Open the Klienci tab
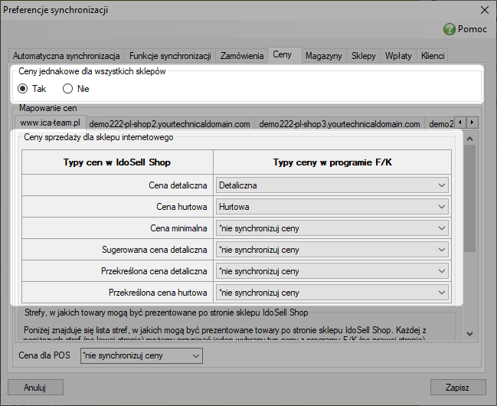The height and width of the screenshot is (406, 497). pos(433,56)
